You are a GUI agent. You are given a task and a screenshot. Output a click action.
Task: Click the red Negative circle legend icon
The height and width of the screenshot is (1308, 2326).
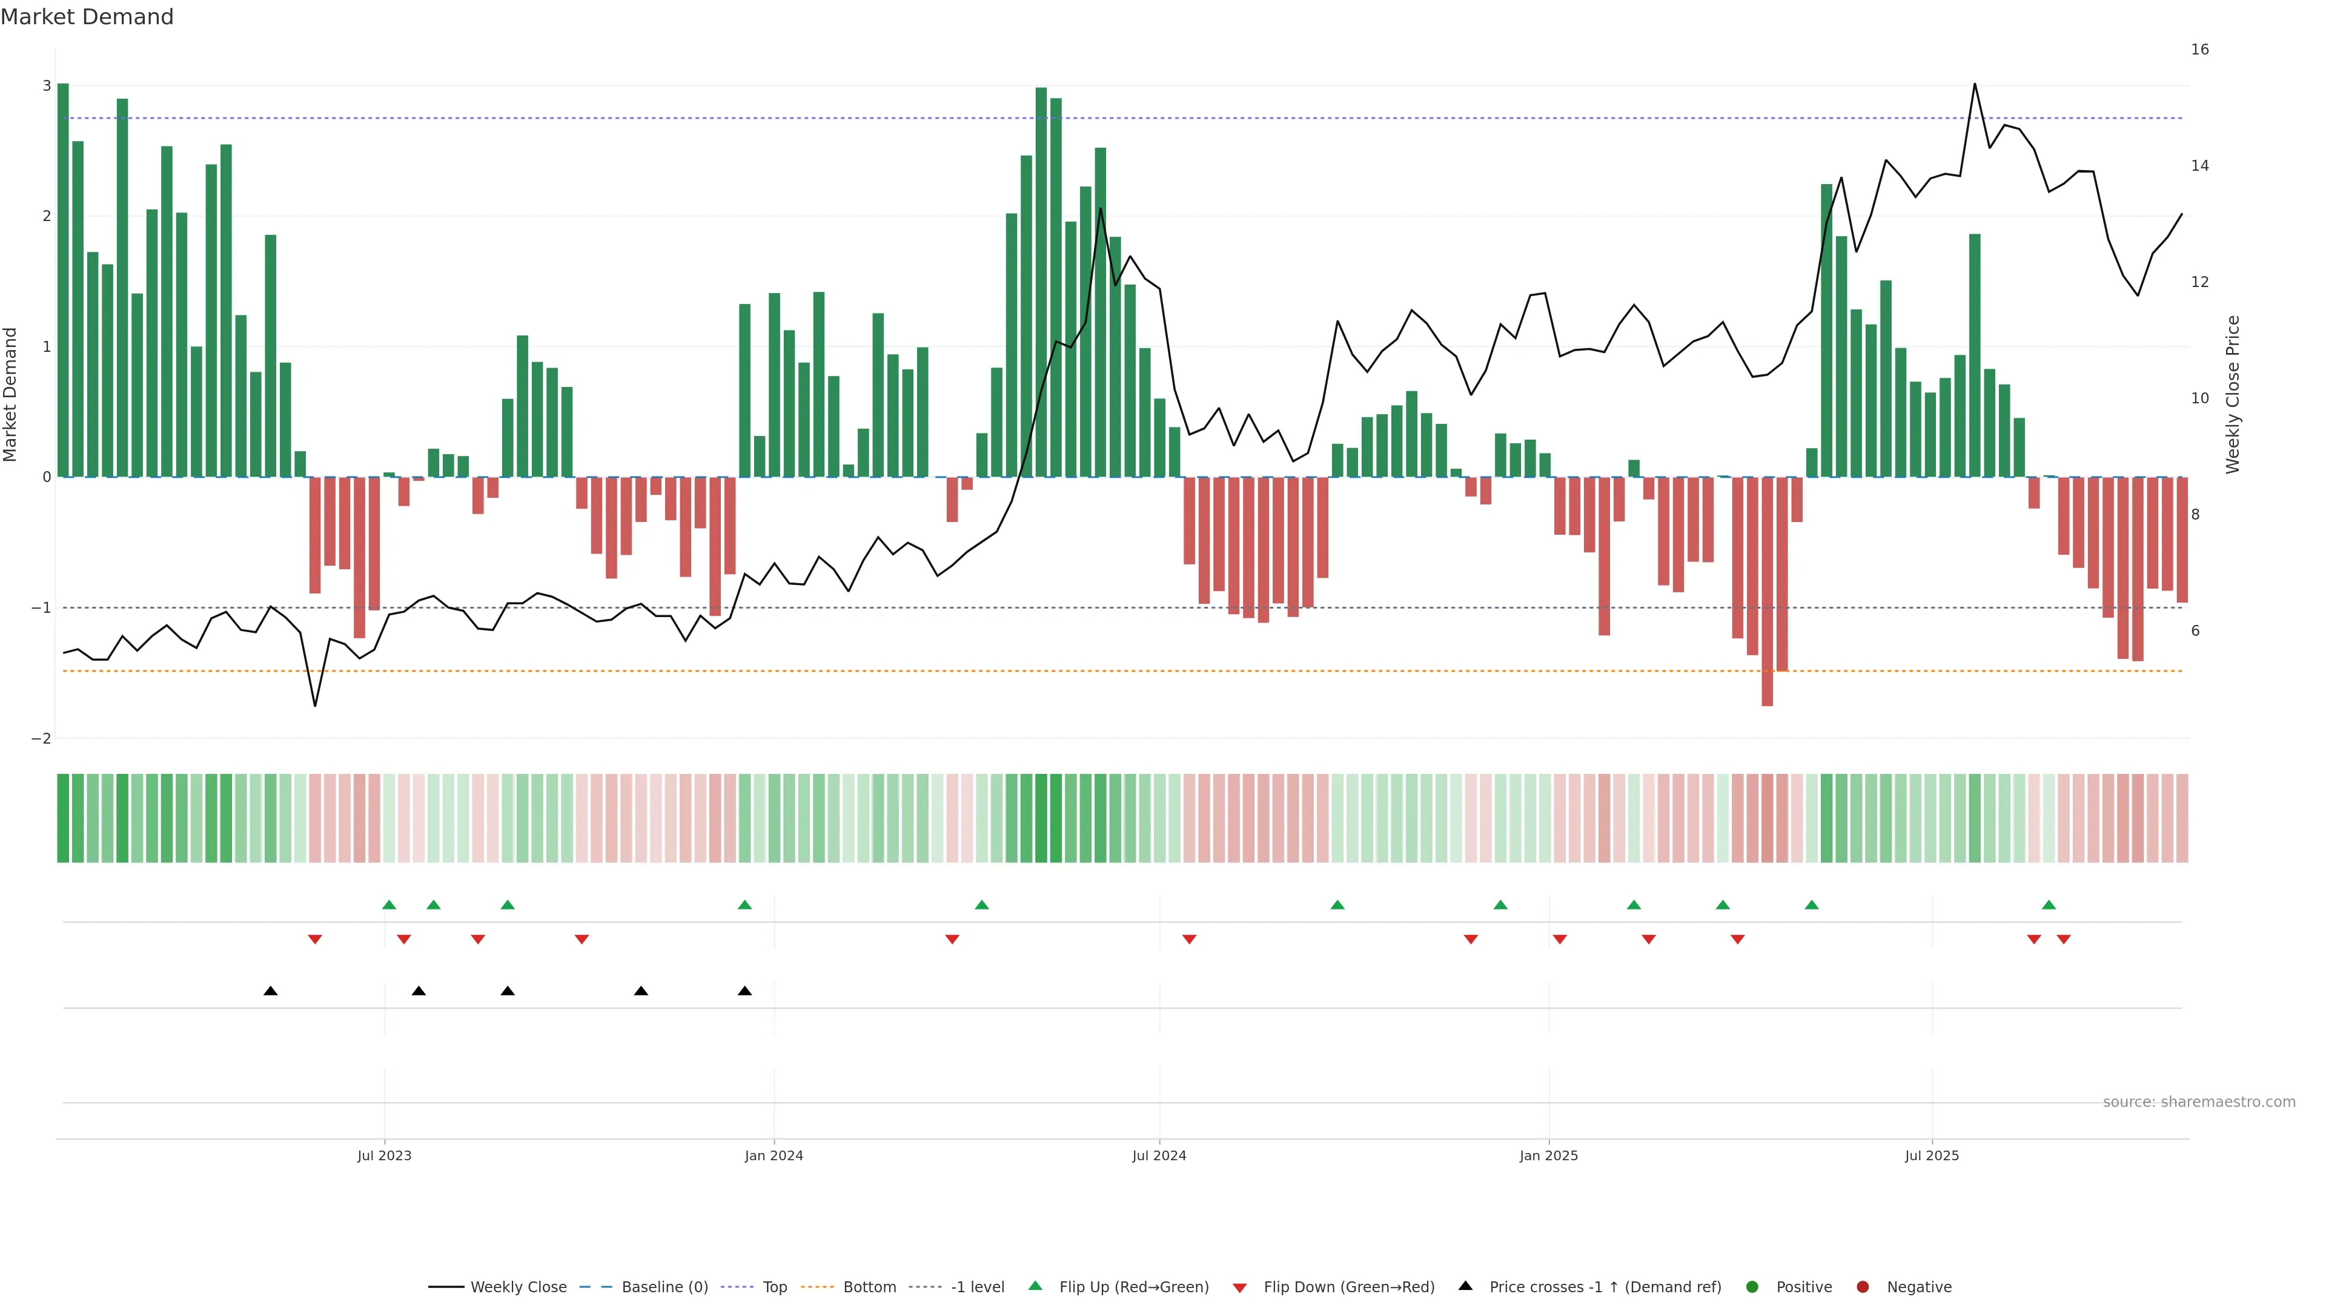point(1863,1287)
